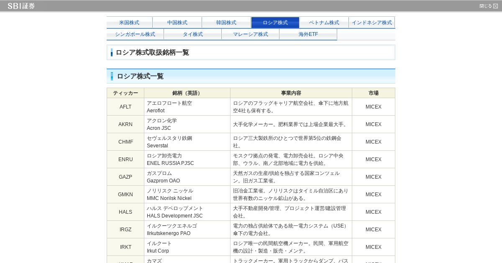
Task: Go to the ベトナム株式 tab
Action: (324, 23)
